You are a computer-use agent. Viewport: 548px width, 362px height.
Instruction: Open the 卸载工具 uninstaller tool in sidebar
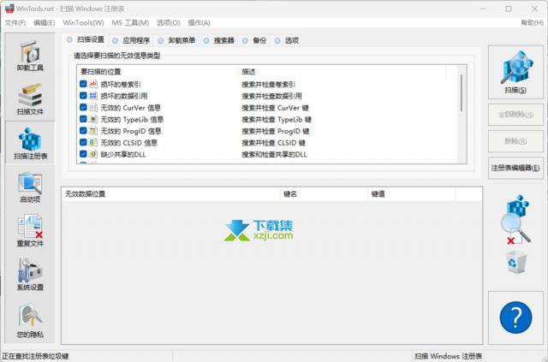click(30, 56)
